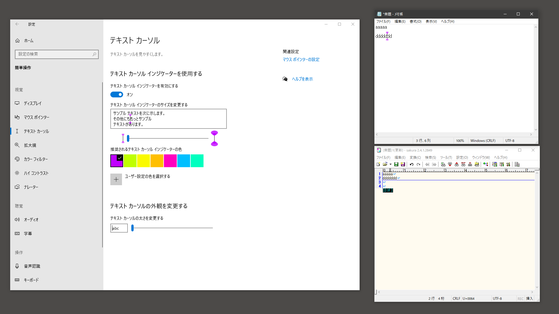Open ファイル(F) menu in Notepad

pyautogui.click(x=383, y=22)
